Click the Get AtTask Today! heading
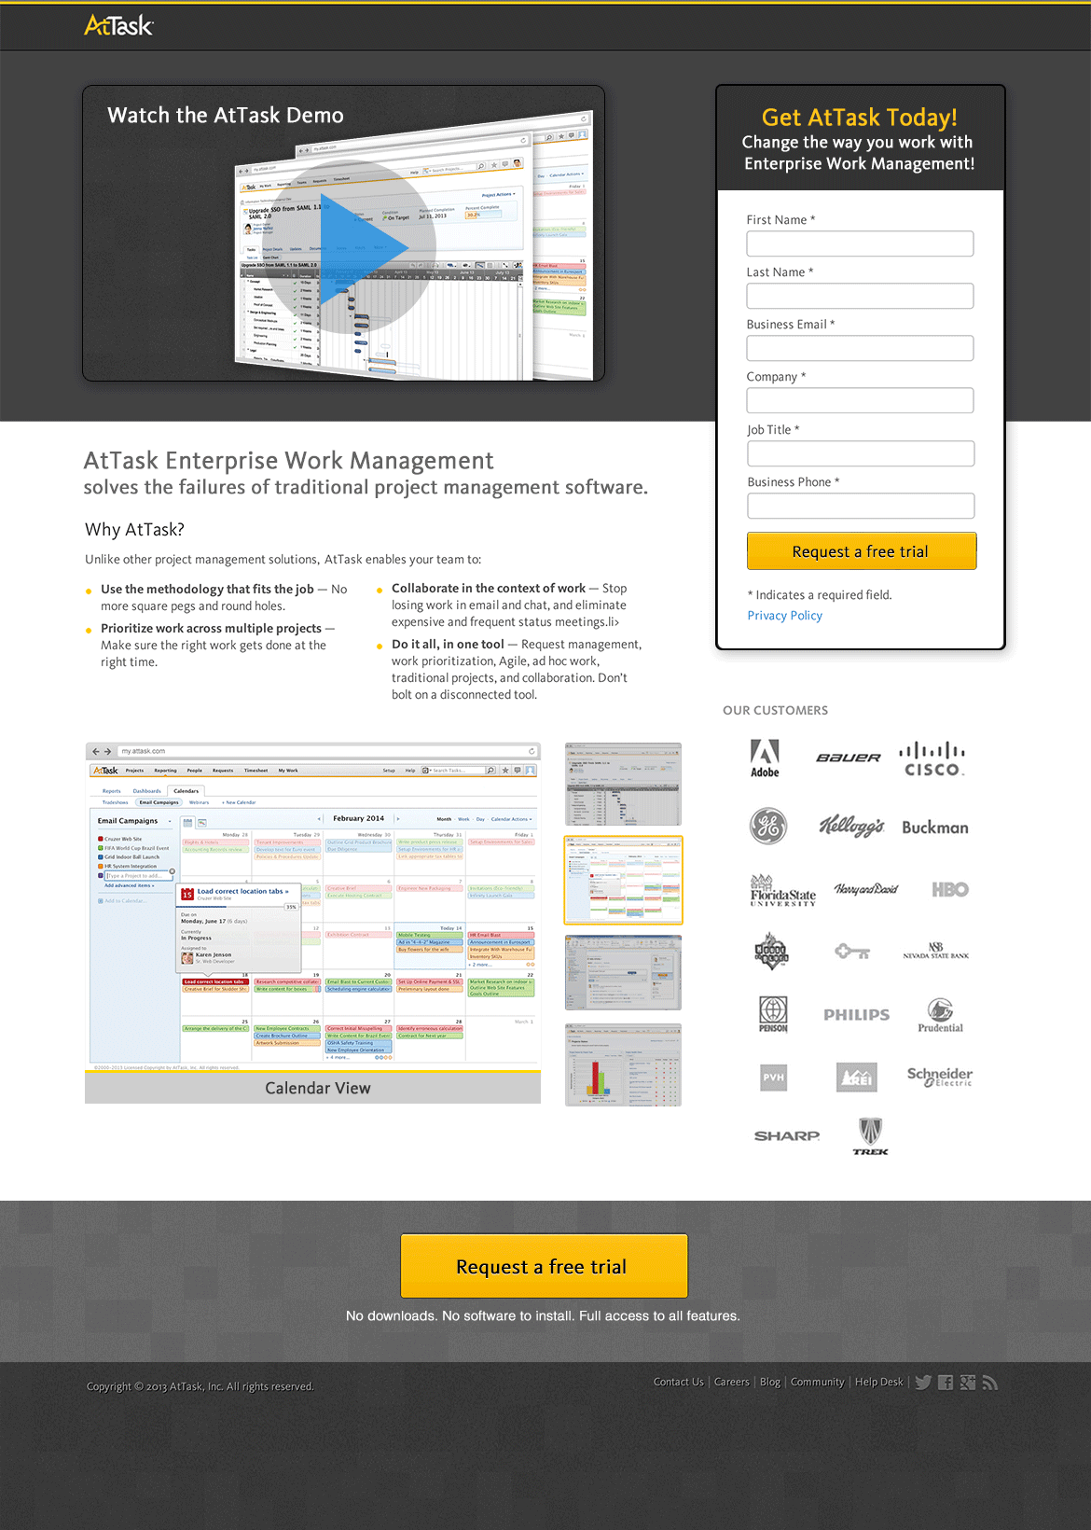The width and height of the screenshot is (1091, 1530). click(x=859, y=118)
